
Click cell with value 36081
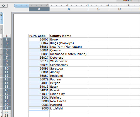[39, 50]
